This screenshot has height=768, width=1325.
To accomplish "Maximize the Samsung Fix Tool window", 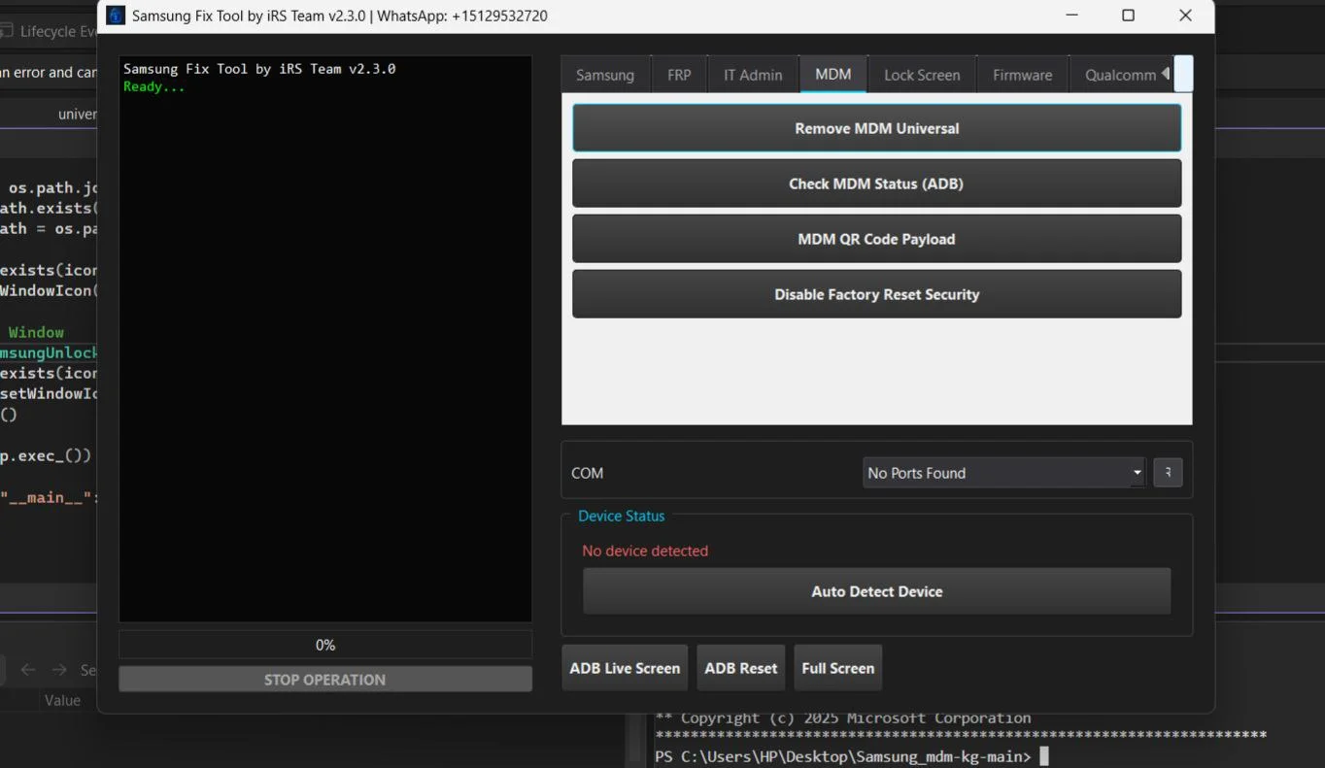I will pos(1128,16).
